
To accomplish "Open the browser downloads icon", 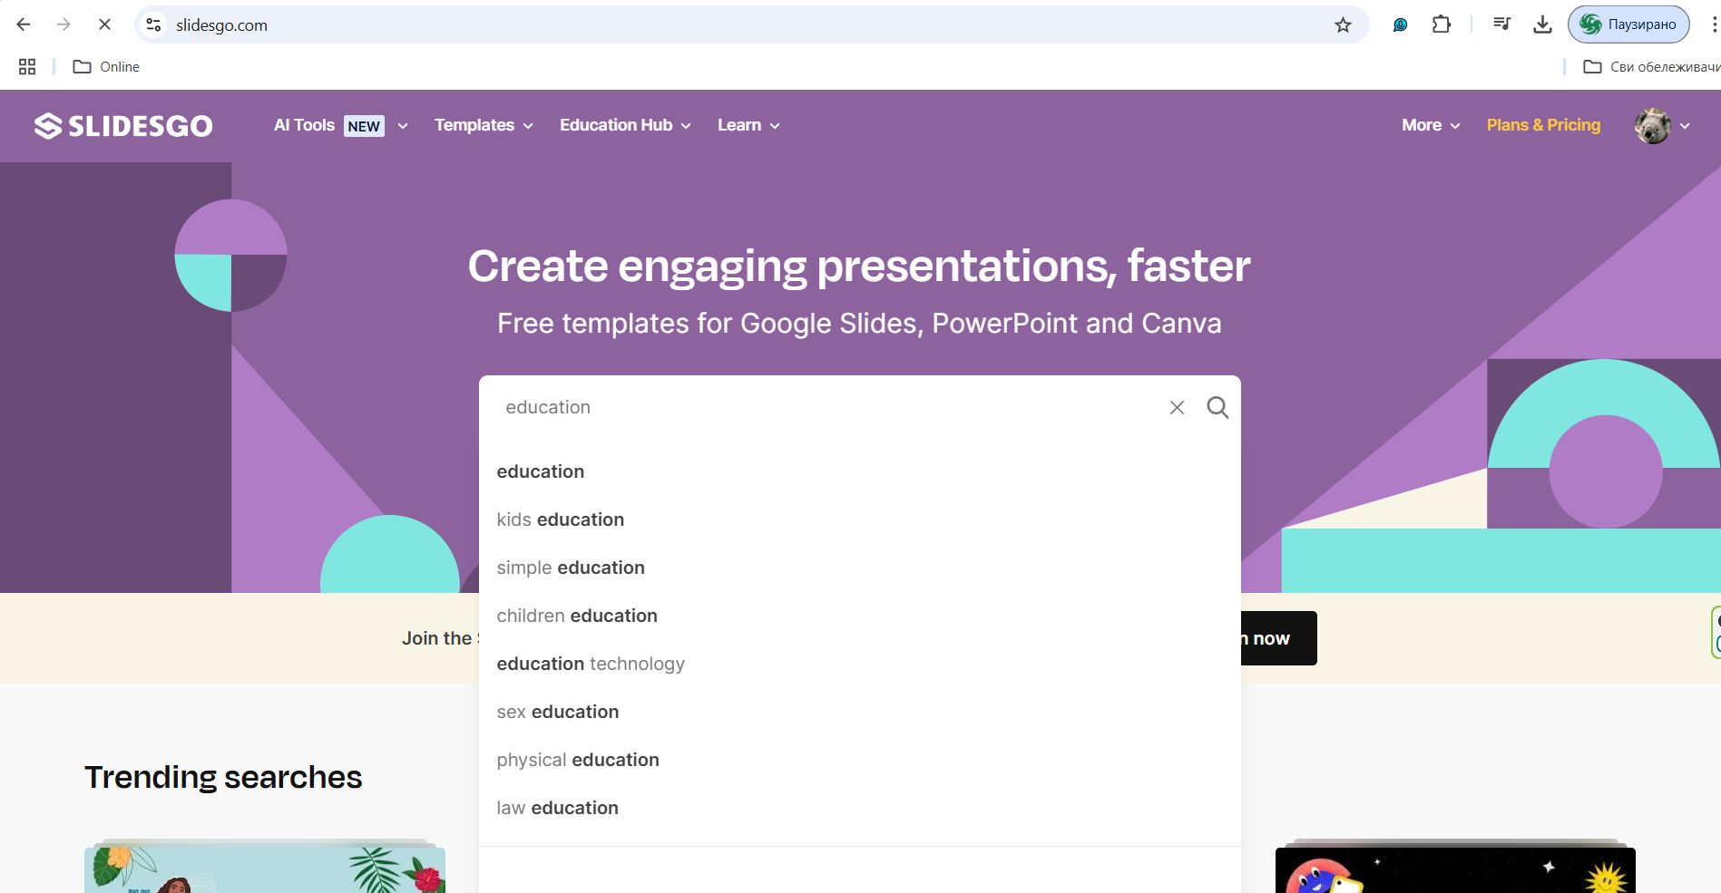I will pyautogui.click(x=1542, y=25).
